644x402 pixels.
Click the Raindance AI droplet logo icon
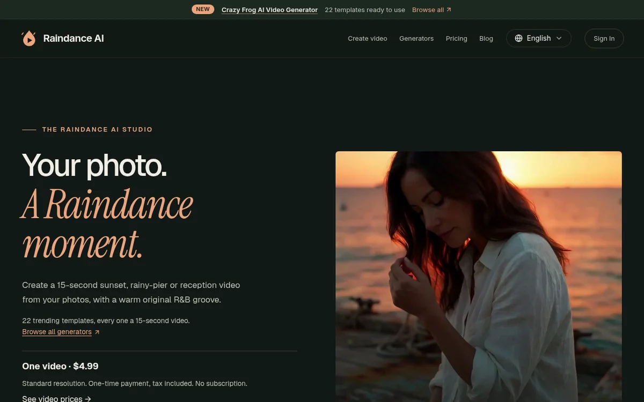tap(28, 38)
